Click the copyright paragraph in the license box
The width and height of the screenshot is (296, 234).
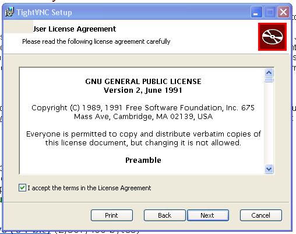143,112
